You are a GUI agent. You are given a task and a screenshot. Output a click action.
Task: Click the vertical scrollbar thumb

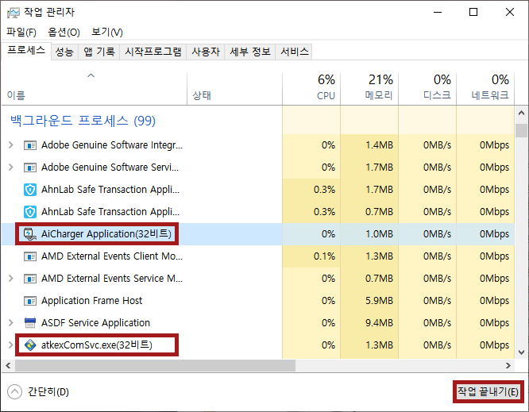(x=521, y=130)
